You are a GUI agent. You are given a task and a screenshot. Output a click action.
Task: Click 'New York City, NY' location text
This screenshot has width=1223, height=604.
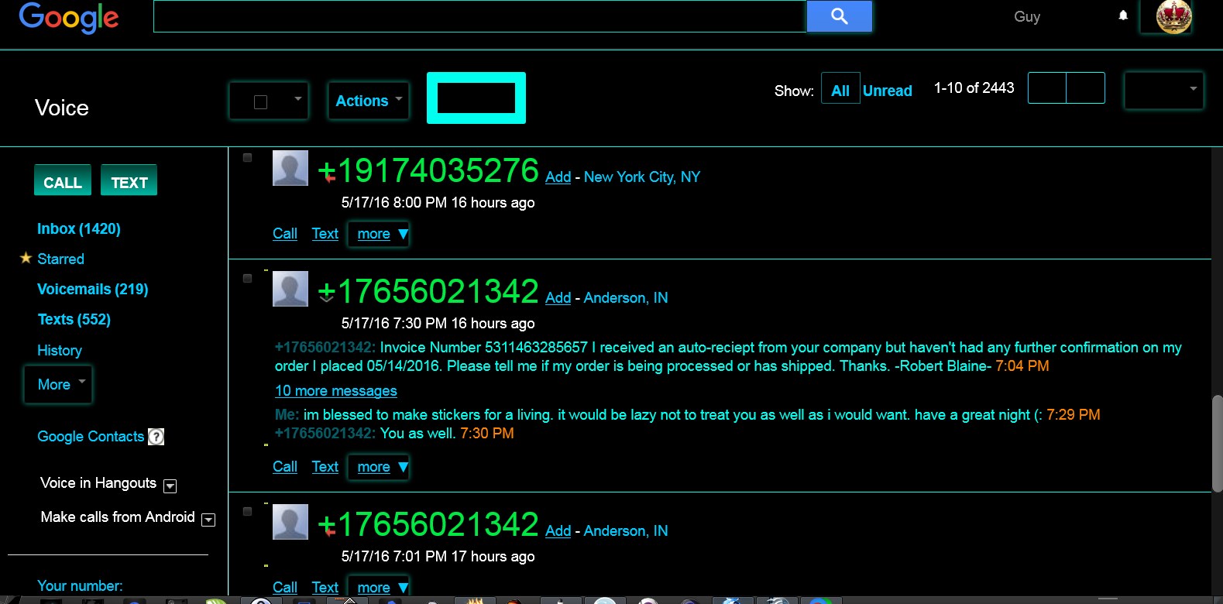pos(642,177)
